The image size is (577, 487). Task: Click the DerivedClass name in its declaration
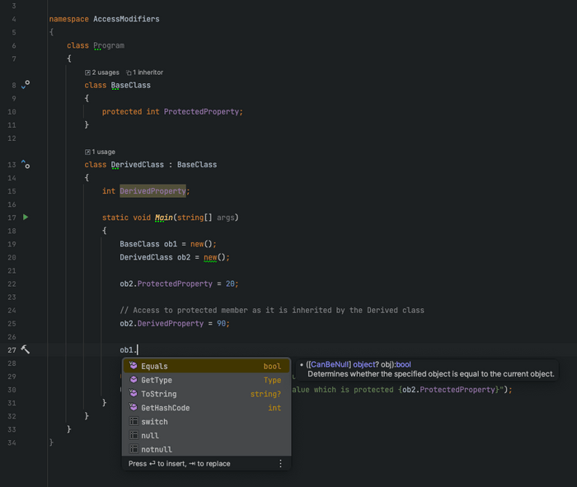click(138, 165)
